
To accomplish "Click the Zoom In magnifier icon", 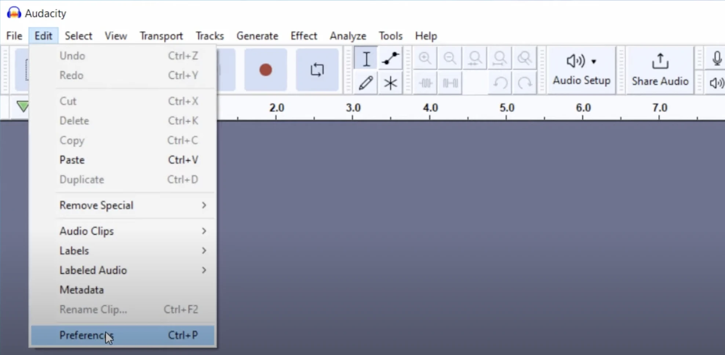I will click(425, 59).
